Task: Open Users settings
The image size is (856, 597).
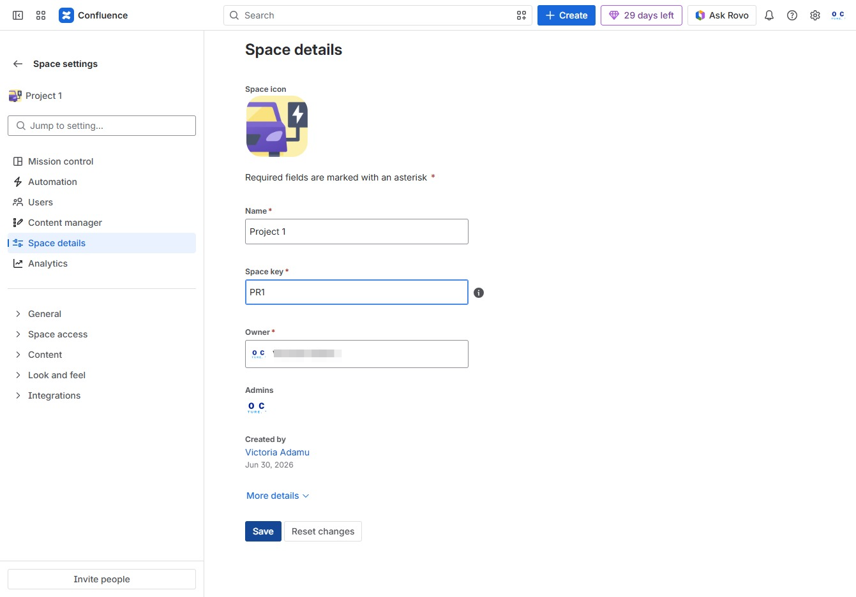Action: (101, 202)
